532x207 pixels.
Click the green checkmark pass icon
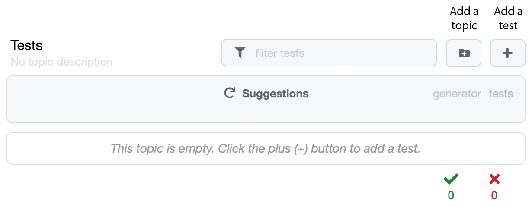(x=451, y=179)
